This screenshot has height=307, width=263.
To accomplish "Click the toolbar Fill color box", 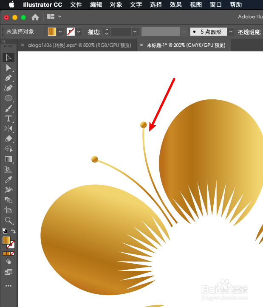I will [x=6, y=240].
